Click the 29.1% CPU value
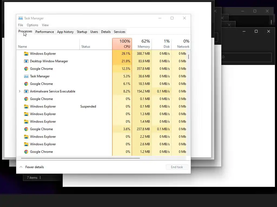This screenshot has width=277, height=207. pyautogui.click(x=126, y=54)
